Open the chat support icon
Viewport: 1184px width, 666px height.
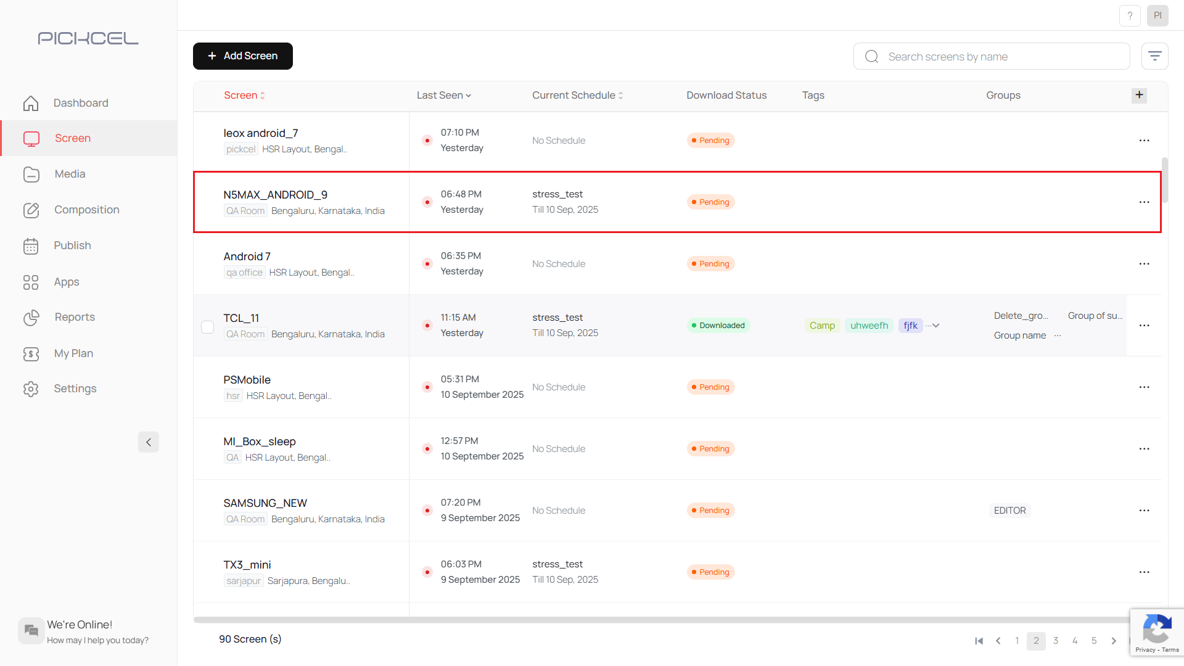coord(31,631)
